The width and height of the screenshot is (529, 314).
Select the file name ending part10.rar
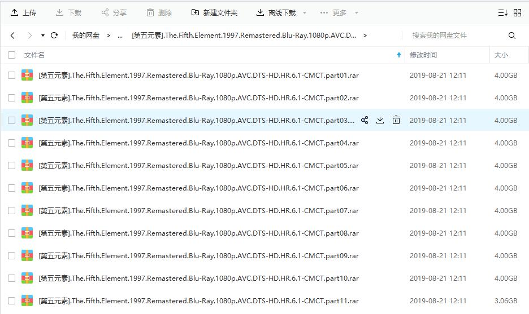point(198,278)
